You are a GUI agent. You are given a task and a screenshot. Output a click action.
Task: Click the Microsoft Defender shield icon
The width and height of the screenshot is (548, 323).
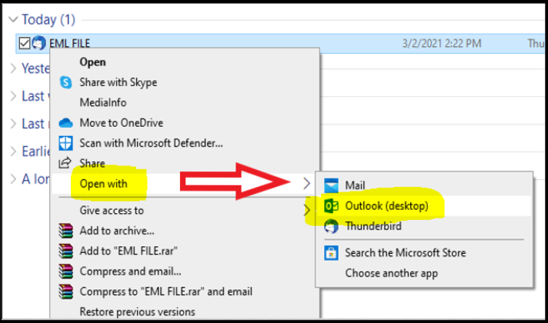pyautogui.click(x=65, y=143)
